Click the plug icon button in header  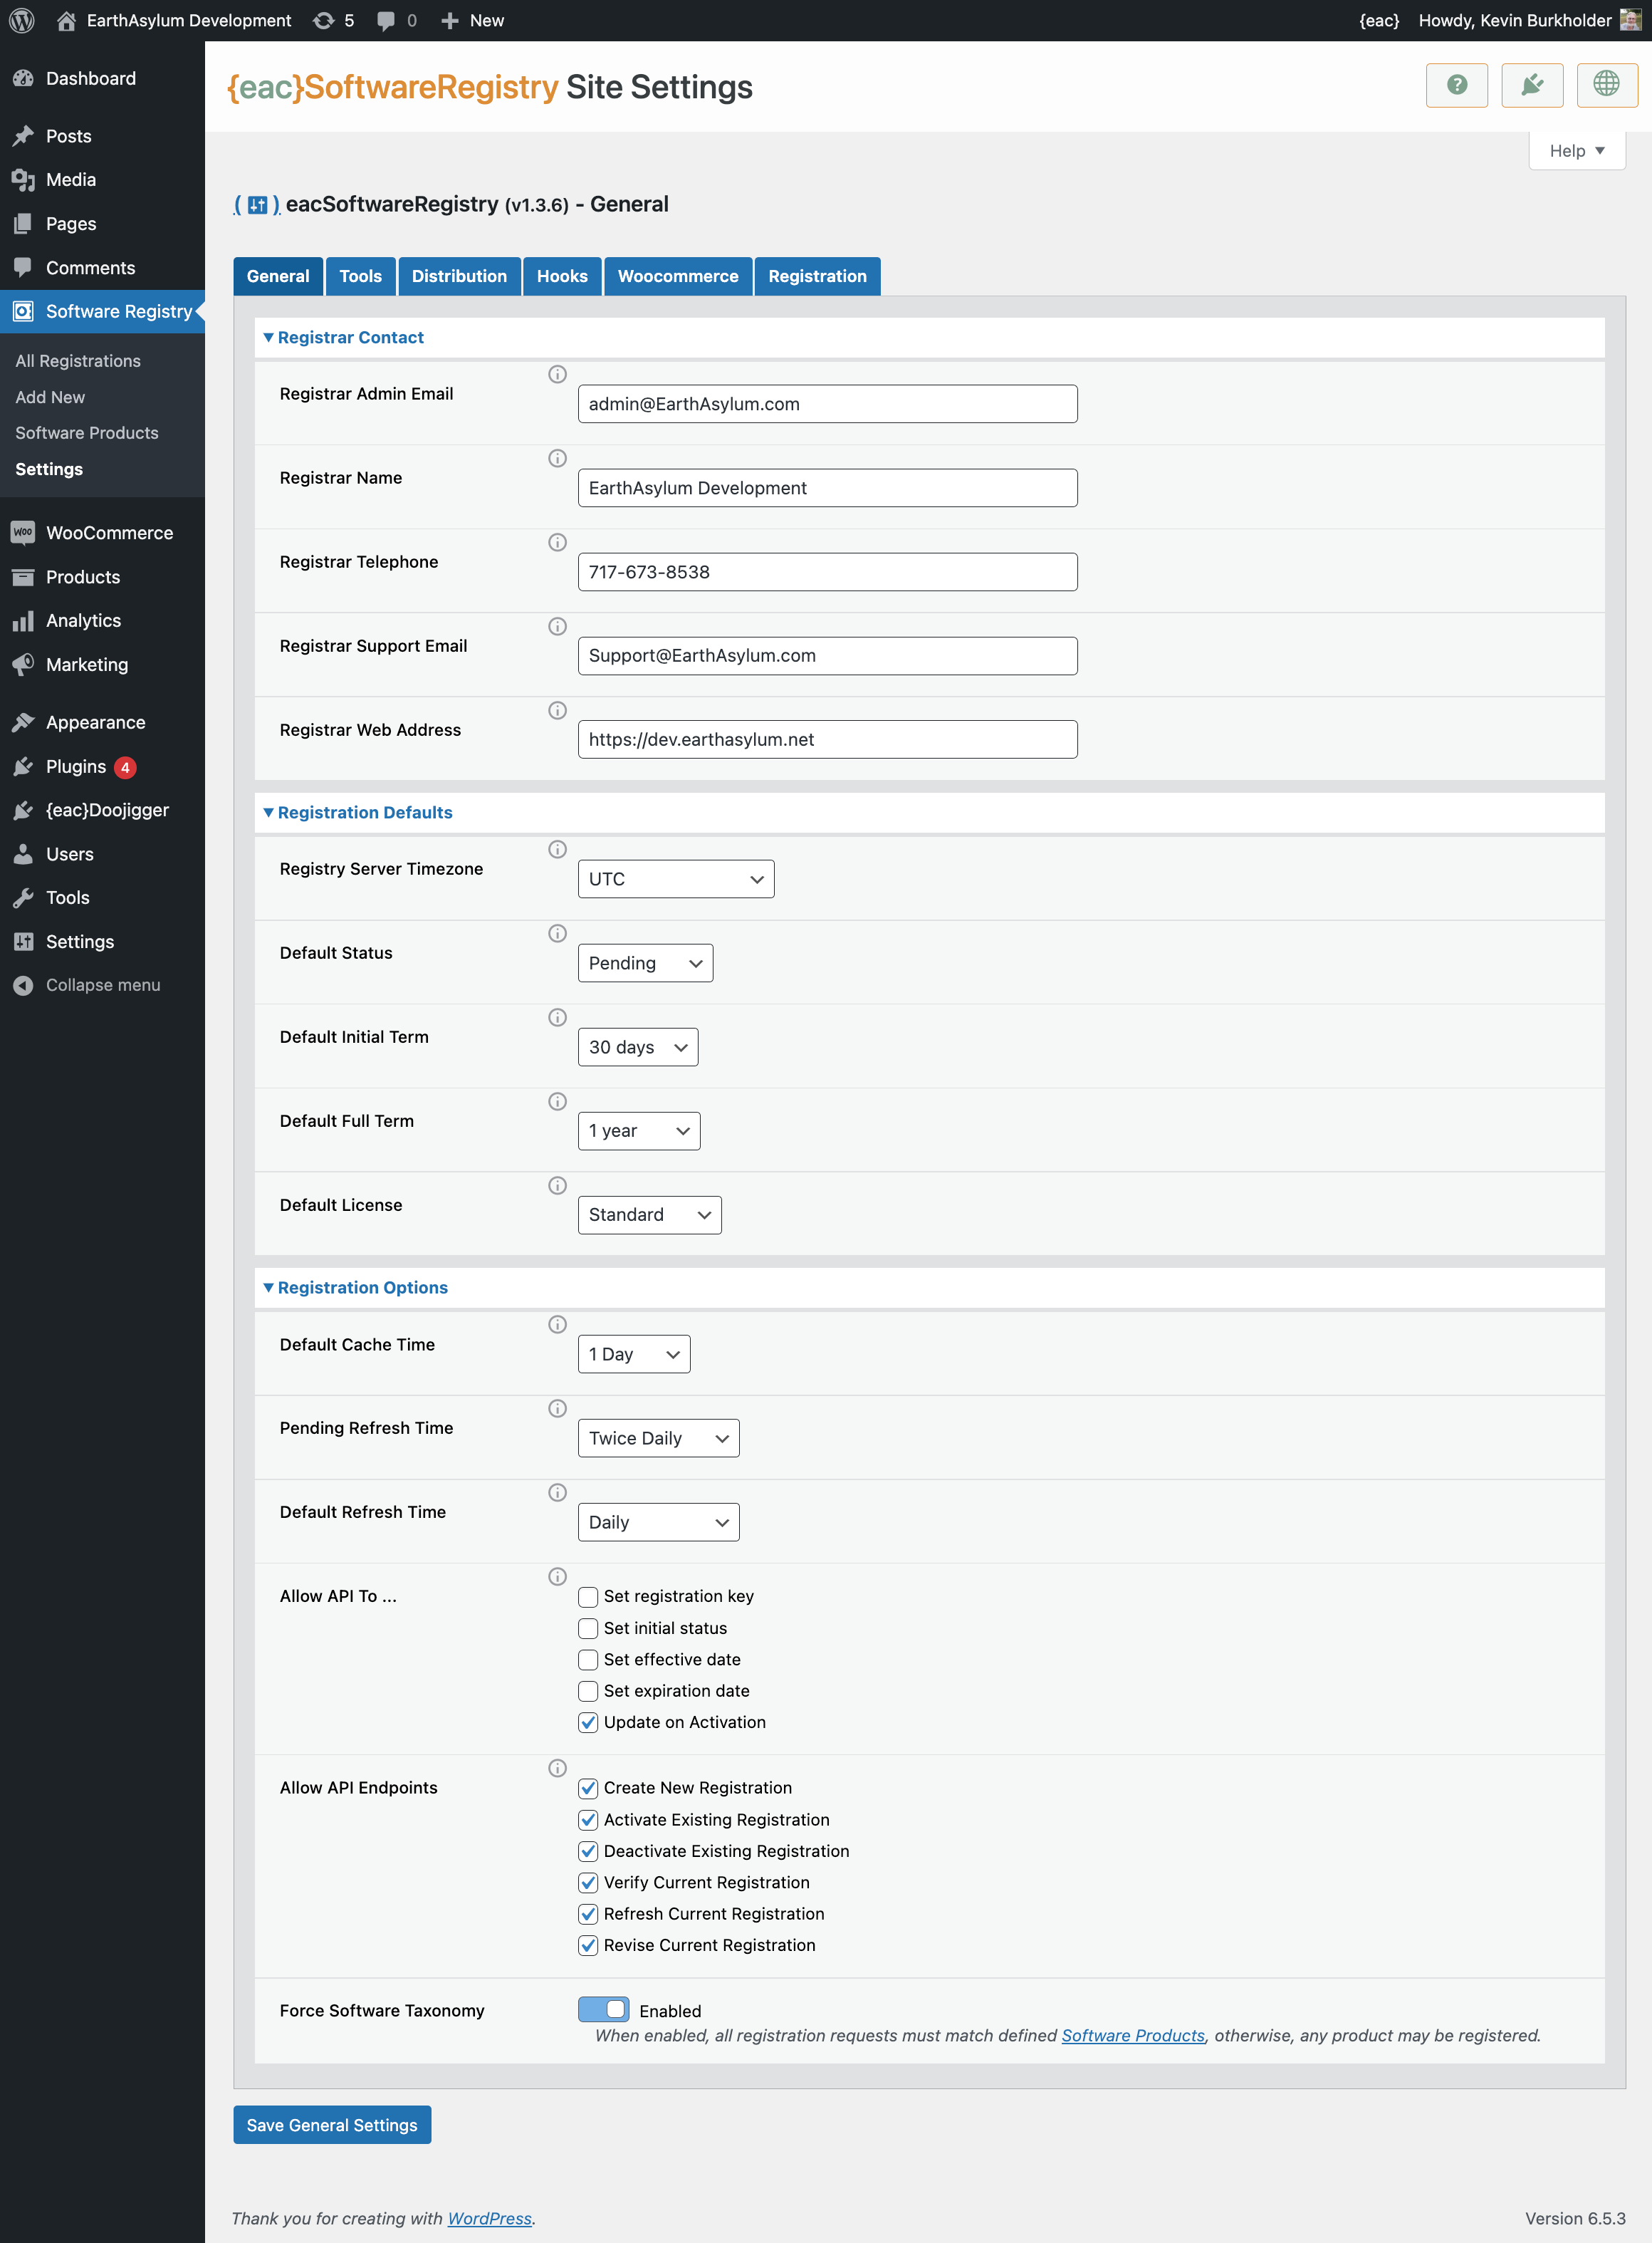[x=1531, y=85]
